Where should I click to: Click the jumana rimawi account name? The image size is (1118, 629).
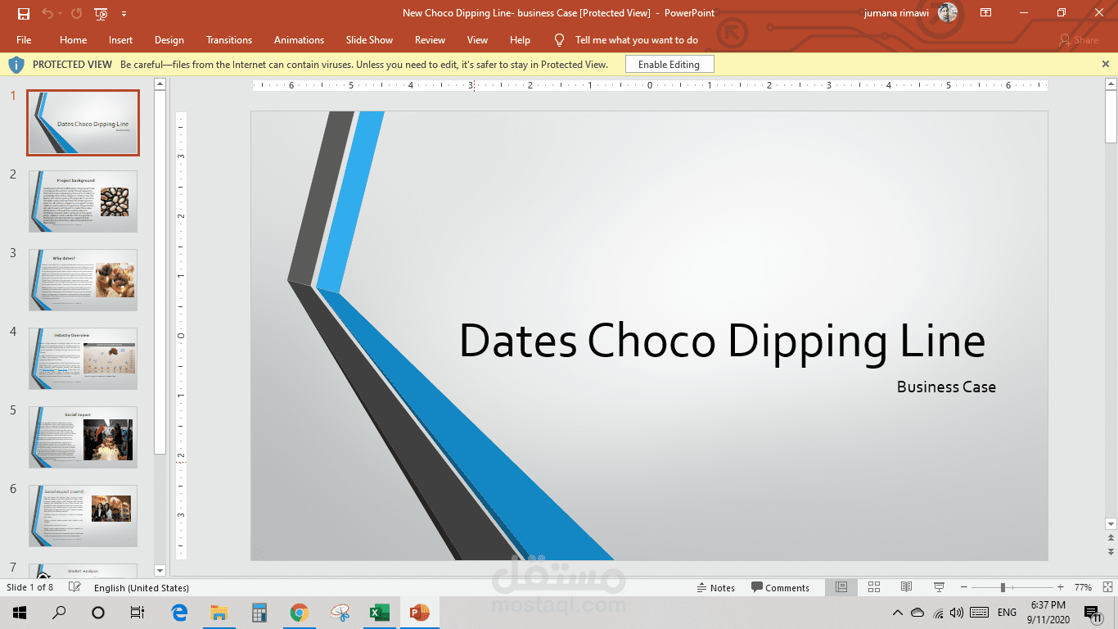[898, 13]
